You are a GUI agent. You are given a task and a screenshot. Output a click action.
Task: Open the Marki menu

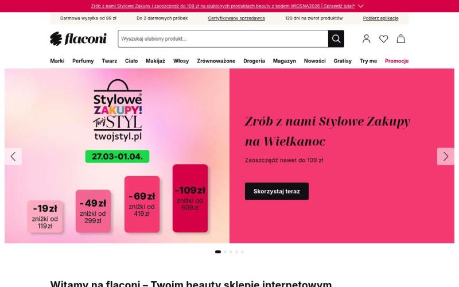tap(57, 61)
